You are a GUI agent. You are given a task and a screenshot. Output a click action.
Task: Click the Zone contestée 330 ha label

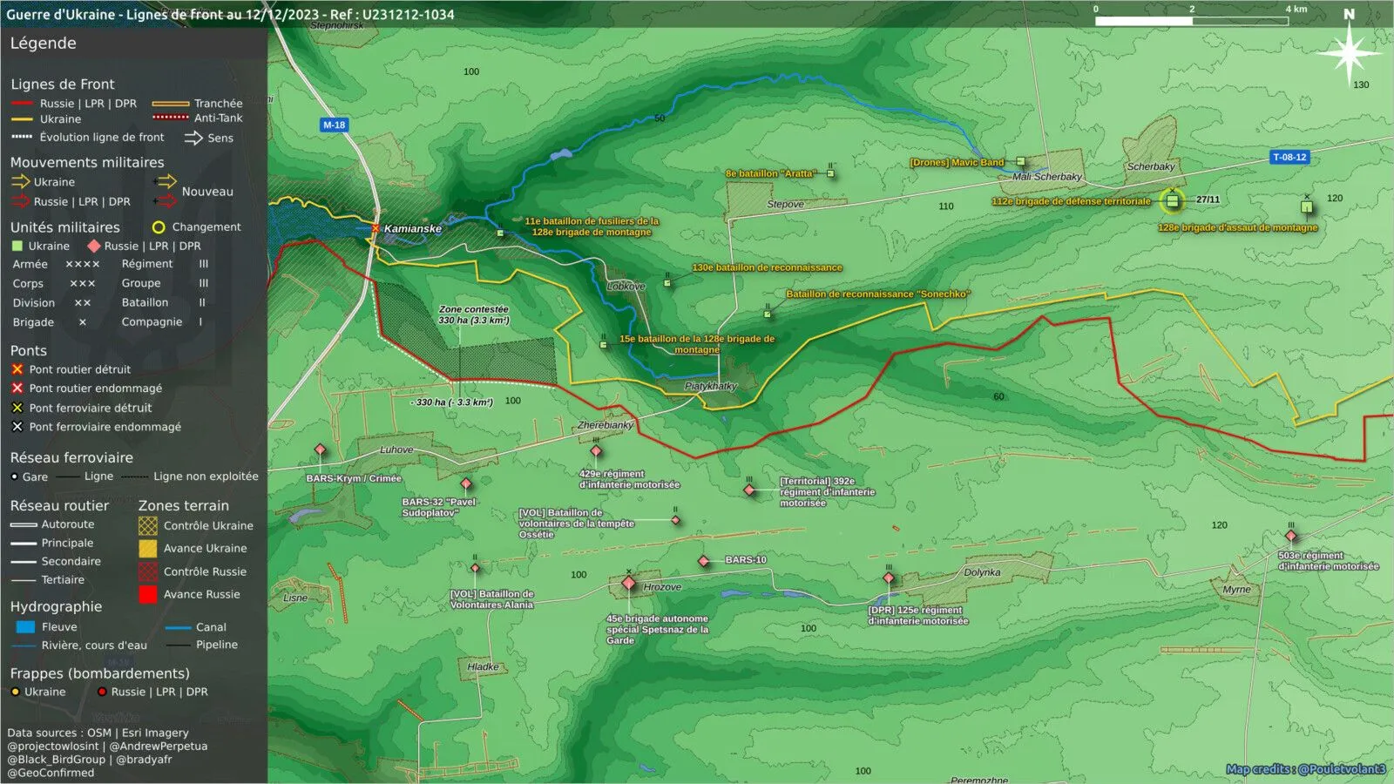coord(474,314)
